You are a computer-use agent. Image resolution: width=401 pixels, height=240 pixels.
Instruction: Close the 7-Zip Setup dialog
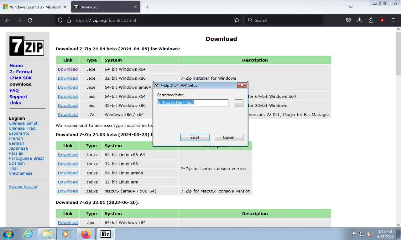(242, 85)
